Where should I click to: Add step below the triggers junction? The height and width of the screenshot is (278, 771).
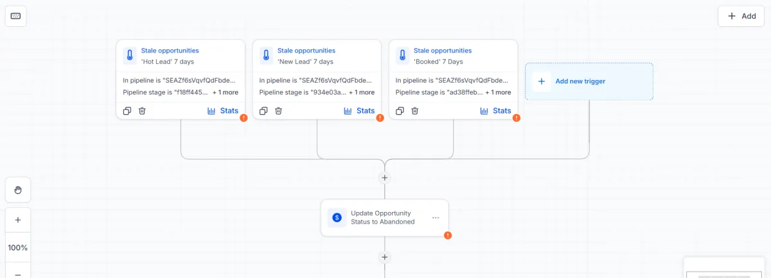point(385,177)
